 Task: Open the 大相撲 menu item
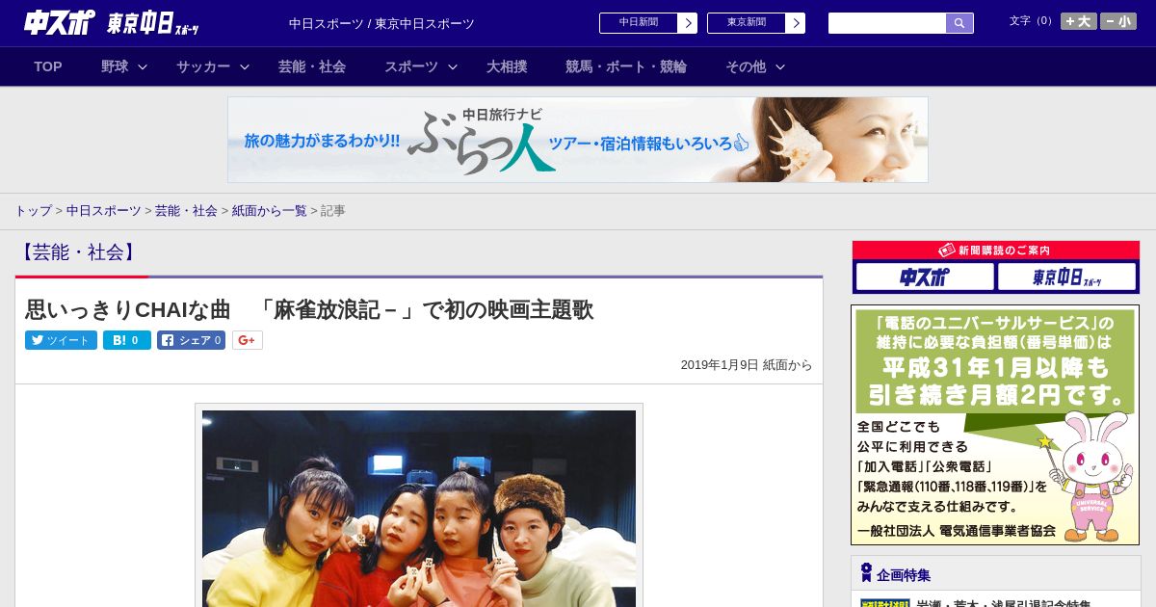pyautogui.click(x=507, y=66)
